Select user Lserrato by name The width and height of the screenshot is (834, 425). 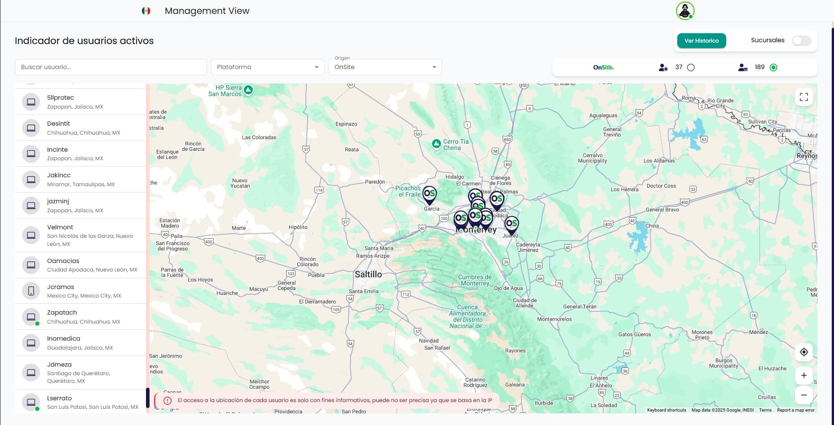click(x=59, y=398)
